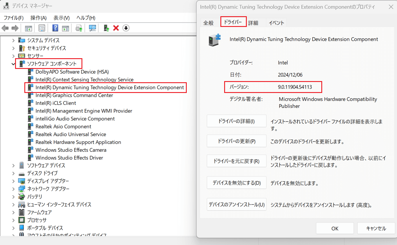This screenshot has width=397, height=245.
Task: Click the red X uninstall device icon
Action: pos(116,28)
